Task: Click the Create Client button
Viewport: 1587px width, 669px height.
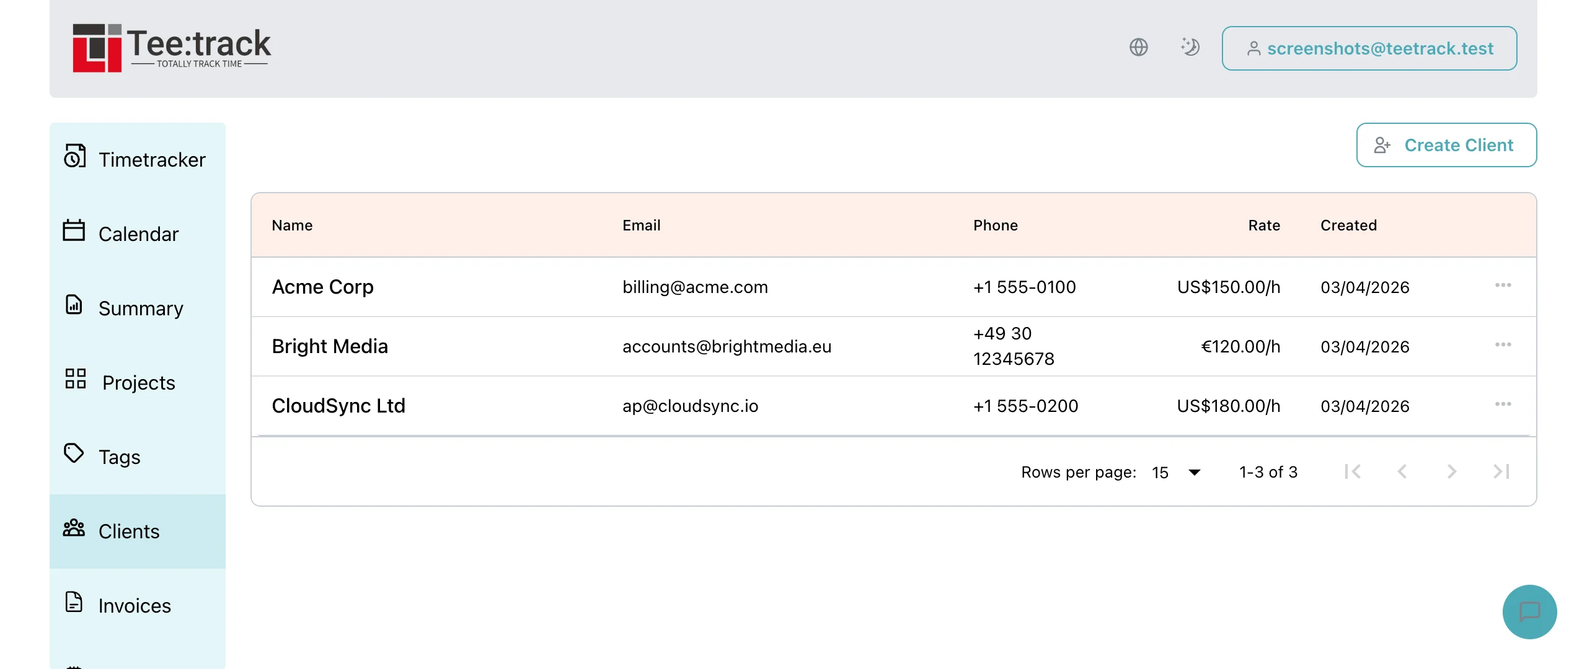Action: [x=1446, y=145]
